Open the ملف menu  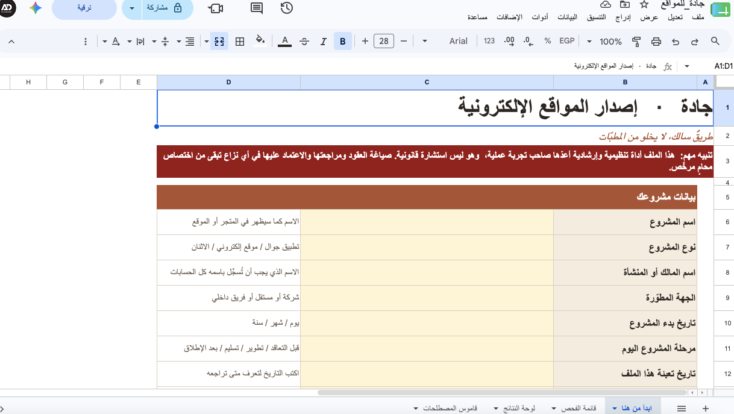pos(698,17)
